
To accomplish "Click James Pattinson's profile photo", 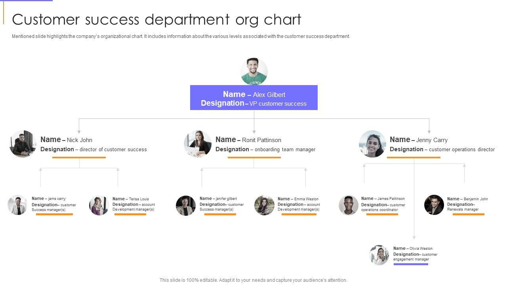I will pos(349,205).
